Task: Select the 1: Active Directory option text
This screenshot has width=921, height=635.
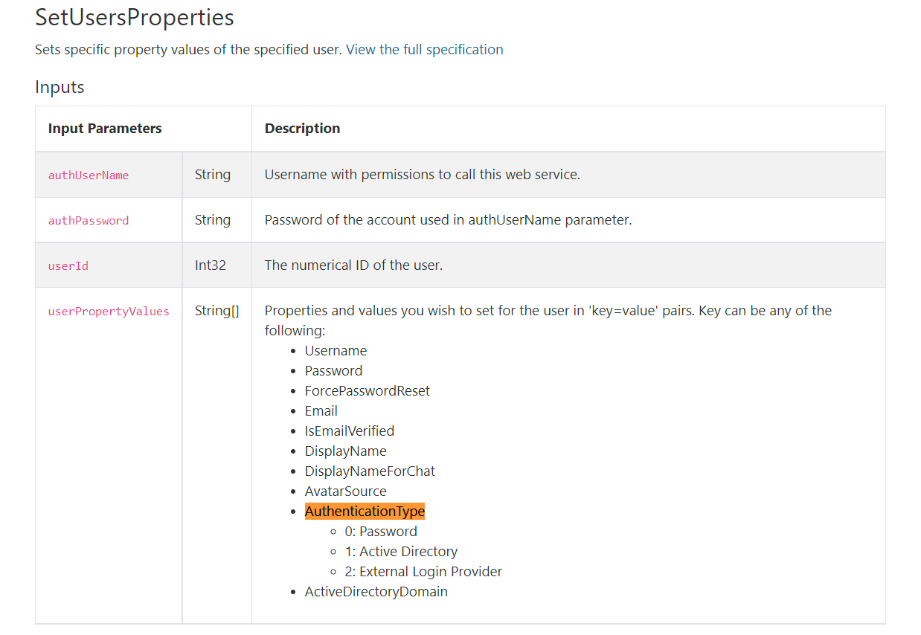Action: 401,552
